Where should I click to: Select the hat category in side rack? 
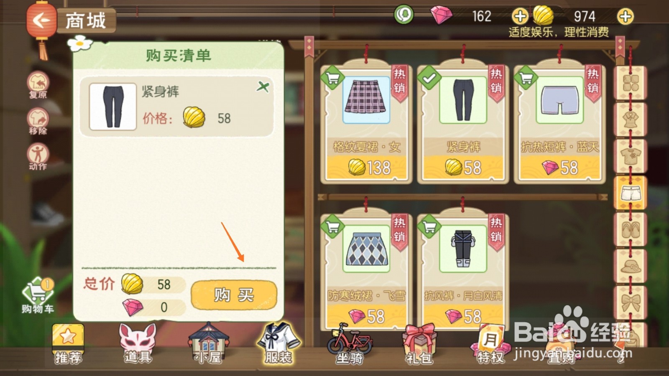630,266
